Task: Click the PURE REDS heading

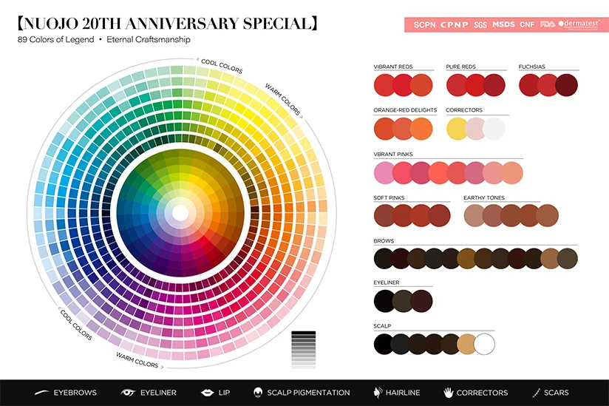Action: pos(460,67)
